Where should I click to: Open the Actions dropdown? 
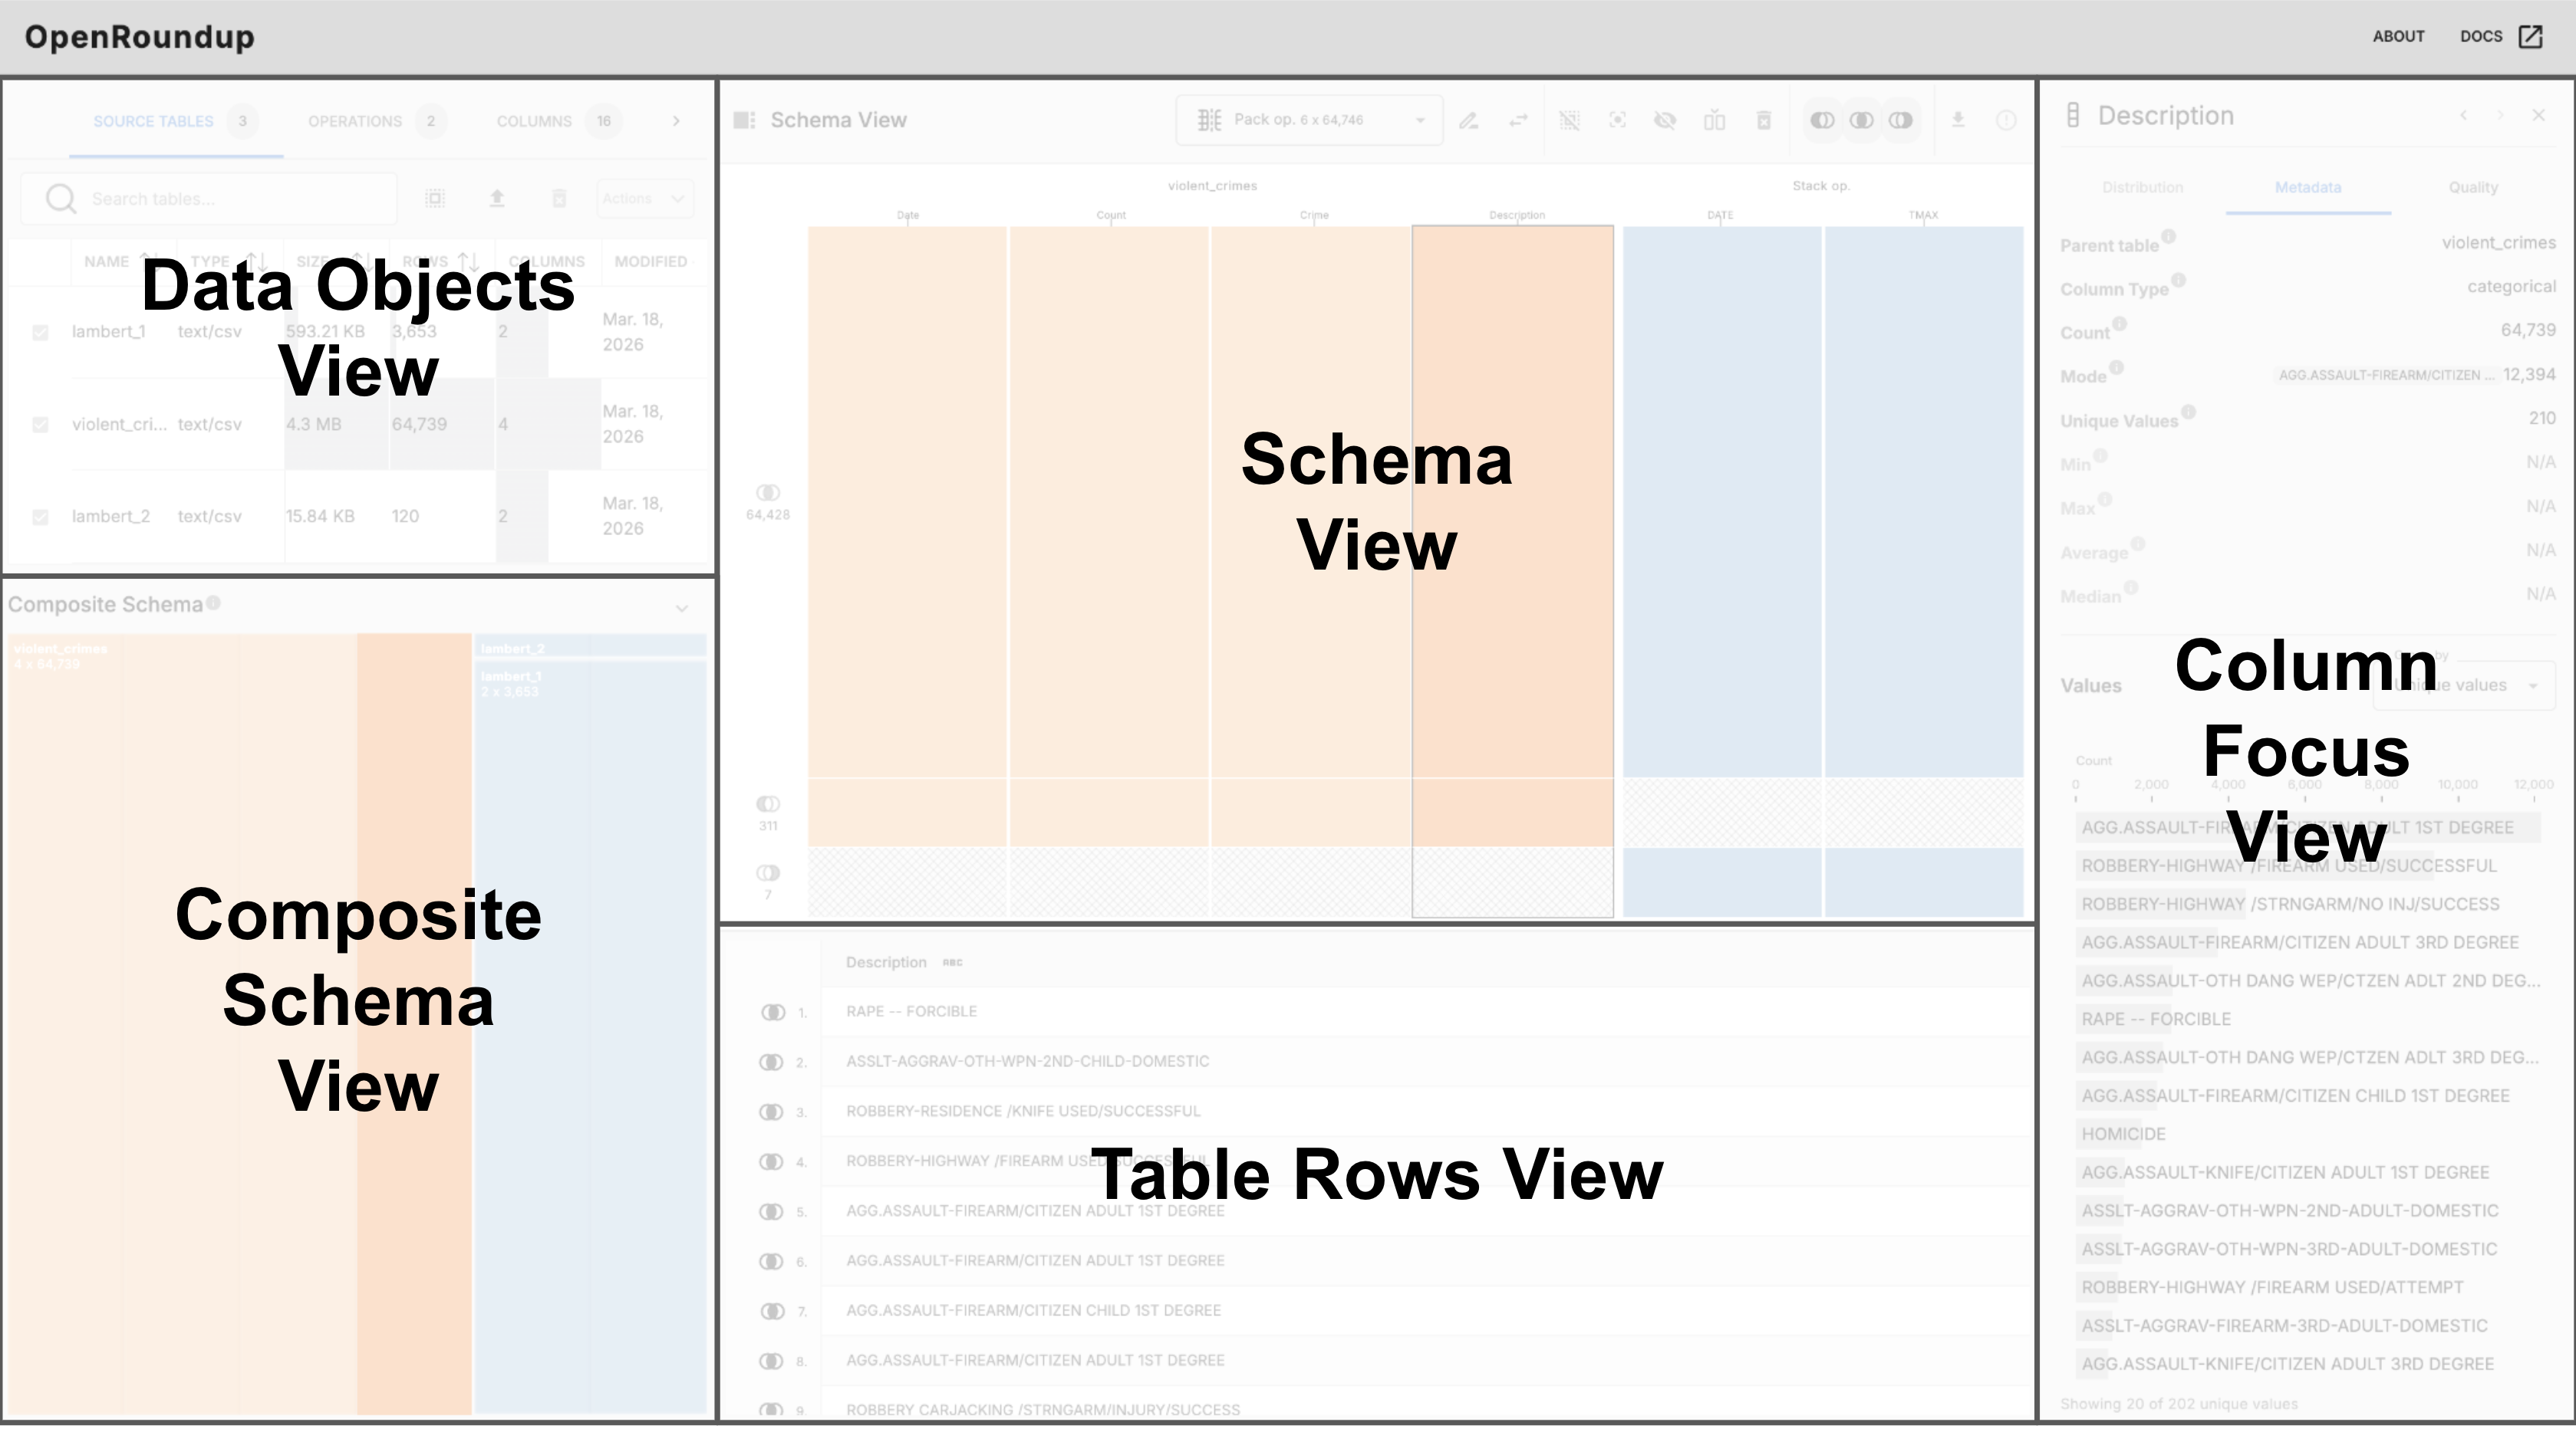tap(644, 199)
